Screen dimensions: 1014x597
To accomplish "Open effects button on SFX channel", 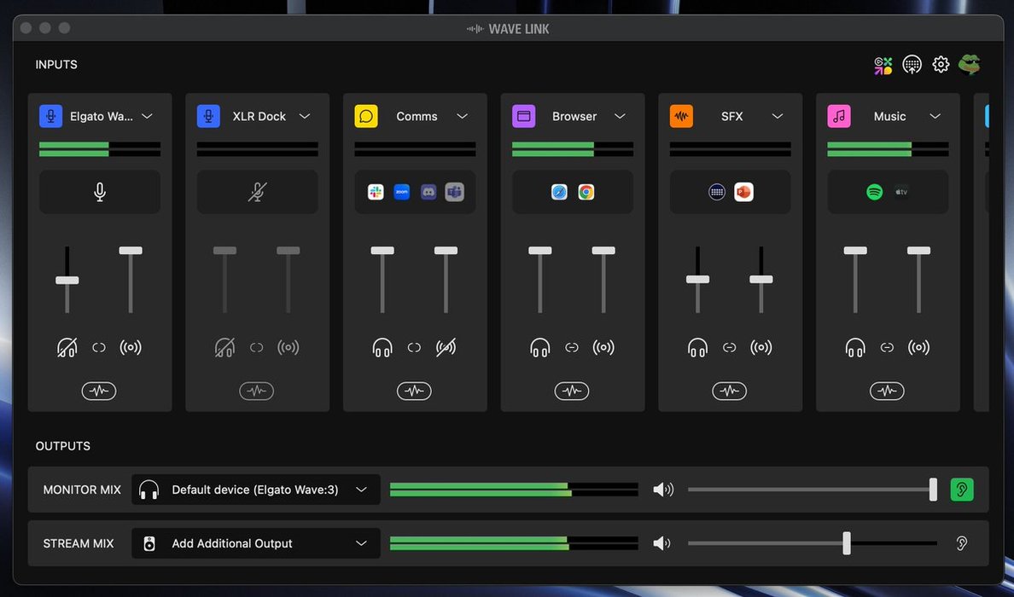I will [x=729, y=391].
